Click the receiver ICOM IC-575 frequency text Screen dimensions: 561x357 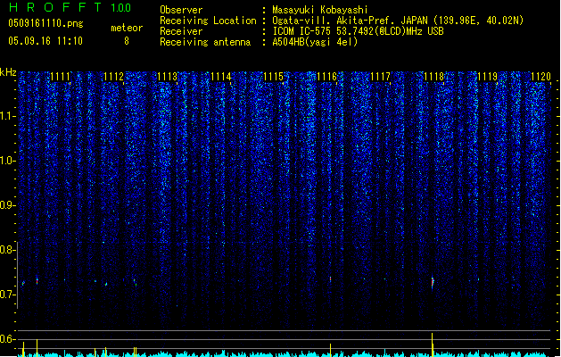[x=358, y=31]
